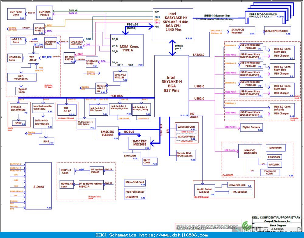Click the DP MUX PS8331 block marked P.31
The width and height of the screenshot is (304, 238).
pyautogui.click(x=39, y=29)
